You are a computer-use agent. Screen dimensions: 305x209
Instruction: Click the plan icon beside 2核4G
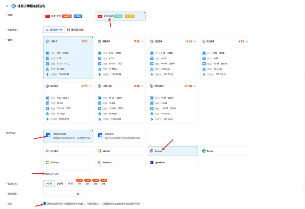(47, 41)
